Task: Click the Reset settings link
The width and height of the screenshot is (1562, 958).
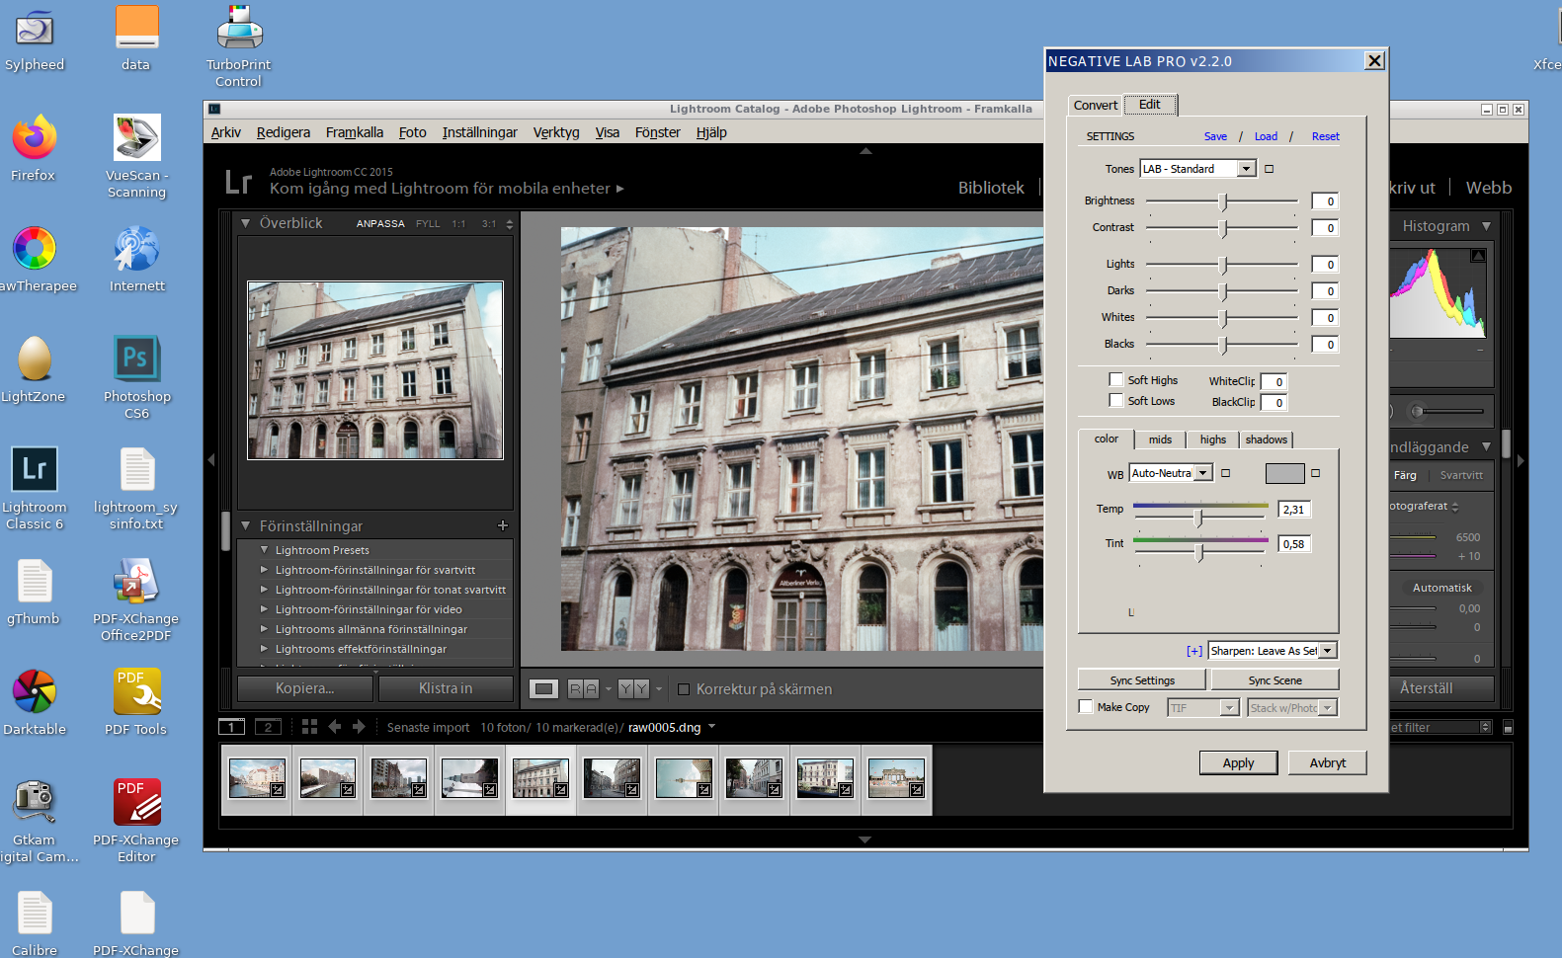Action: pyautogui.click(x=1326, y=136)
